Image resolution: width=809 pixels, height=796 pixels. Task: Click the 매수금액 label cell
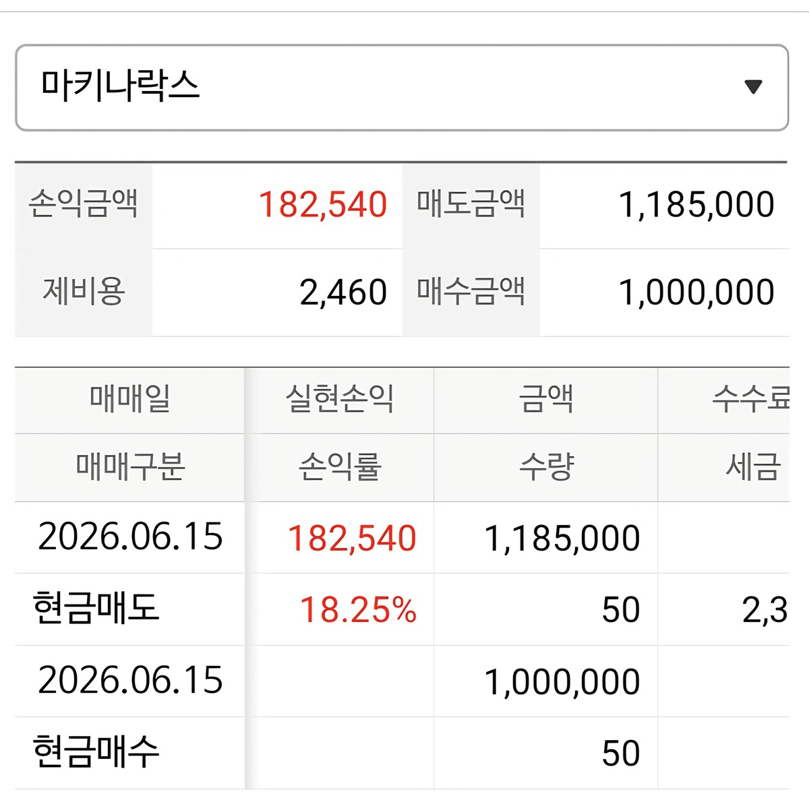pos(471,293)
